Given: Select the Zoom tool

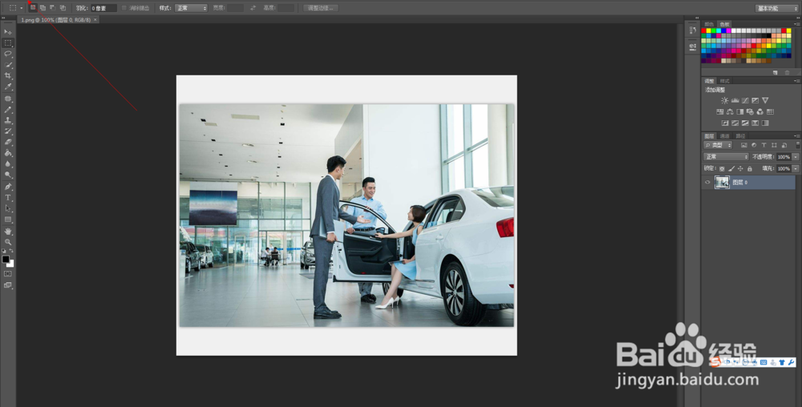Looking at the screenshot, I should pos(8,242).
